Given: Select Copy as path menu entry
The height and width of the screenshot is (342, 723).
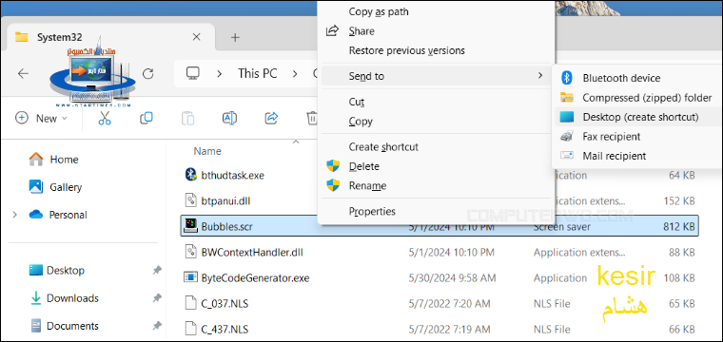Looking at the screenshot, I should 378,11.
